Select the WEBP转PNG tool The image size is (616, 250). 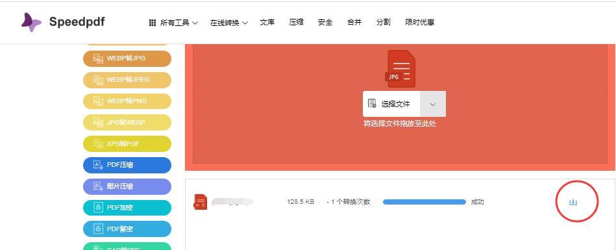pos(127,101)
